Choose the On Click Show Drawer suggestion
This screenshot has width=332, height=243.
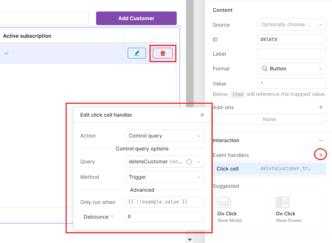tap(298, 209)
